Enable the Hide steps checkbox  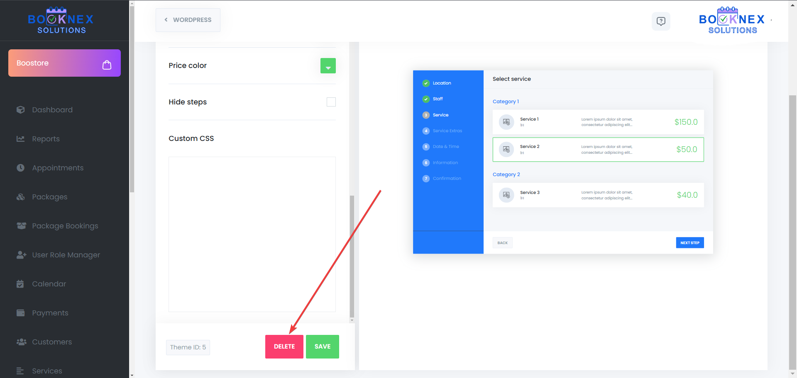331,102
